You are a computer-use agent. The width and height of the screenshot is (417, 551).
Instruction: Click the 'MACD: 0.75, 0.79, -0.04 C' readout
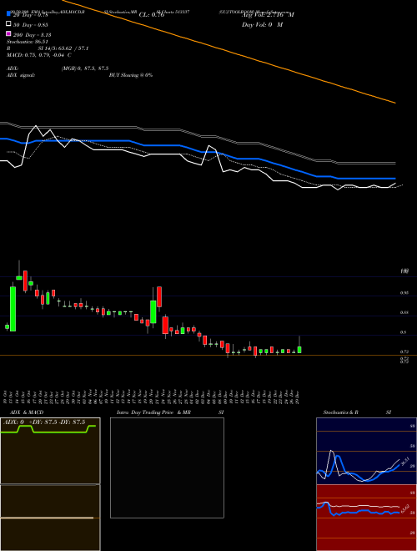point(39,55)
